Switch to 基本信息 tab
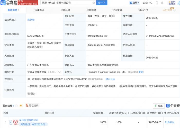This screenshot has width=180, height=128. 13,10
